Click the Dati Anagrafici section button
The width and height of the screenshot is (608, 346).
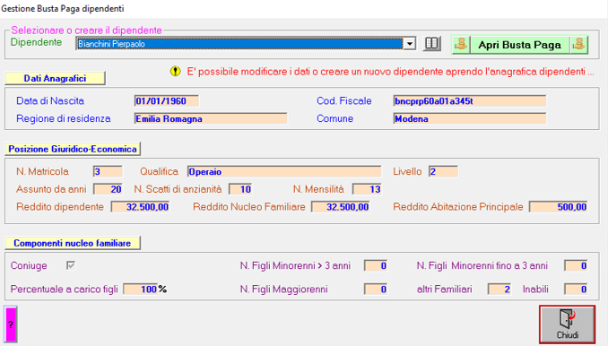(55, 78)
